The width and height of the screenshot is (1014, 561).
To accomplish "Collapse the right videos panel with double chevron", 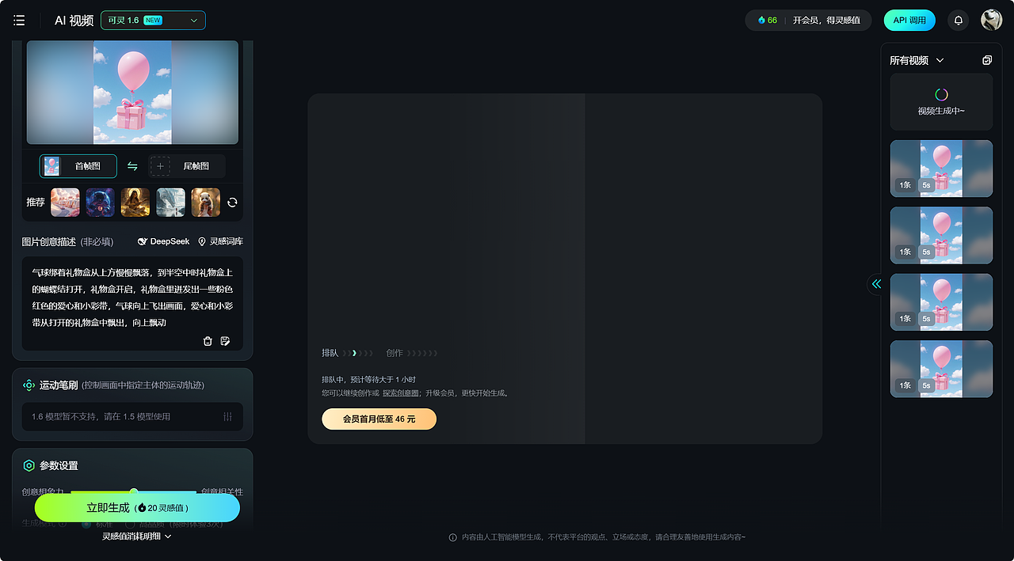I will 876,284.
